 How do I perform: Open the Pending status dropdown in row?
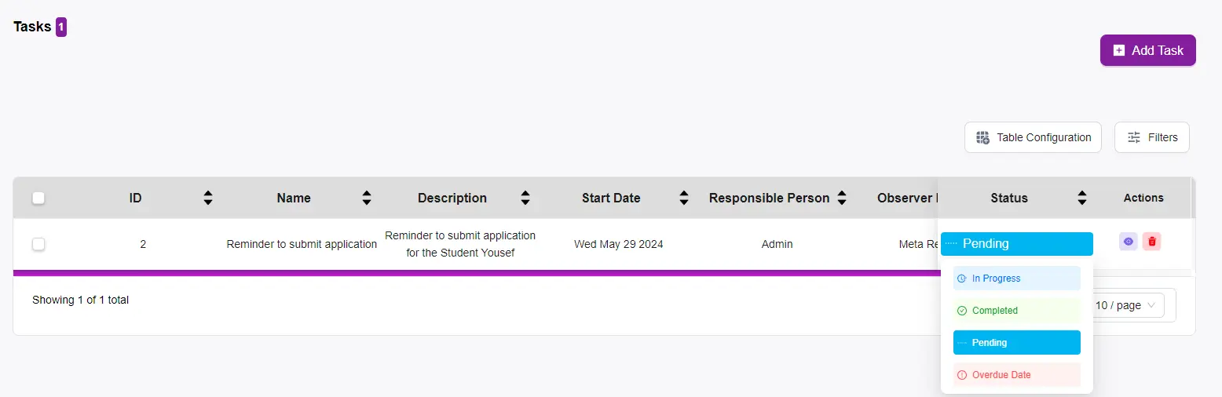1016,244
